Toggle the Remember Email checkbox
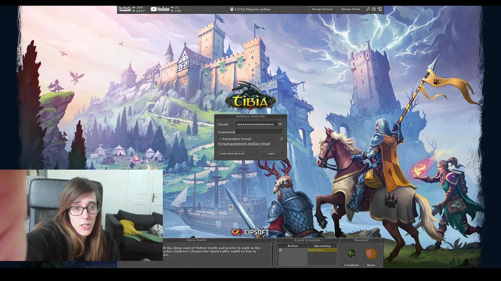Screen dimensions: 501x281 (220, 139)
